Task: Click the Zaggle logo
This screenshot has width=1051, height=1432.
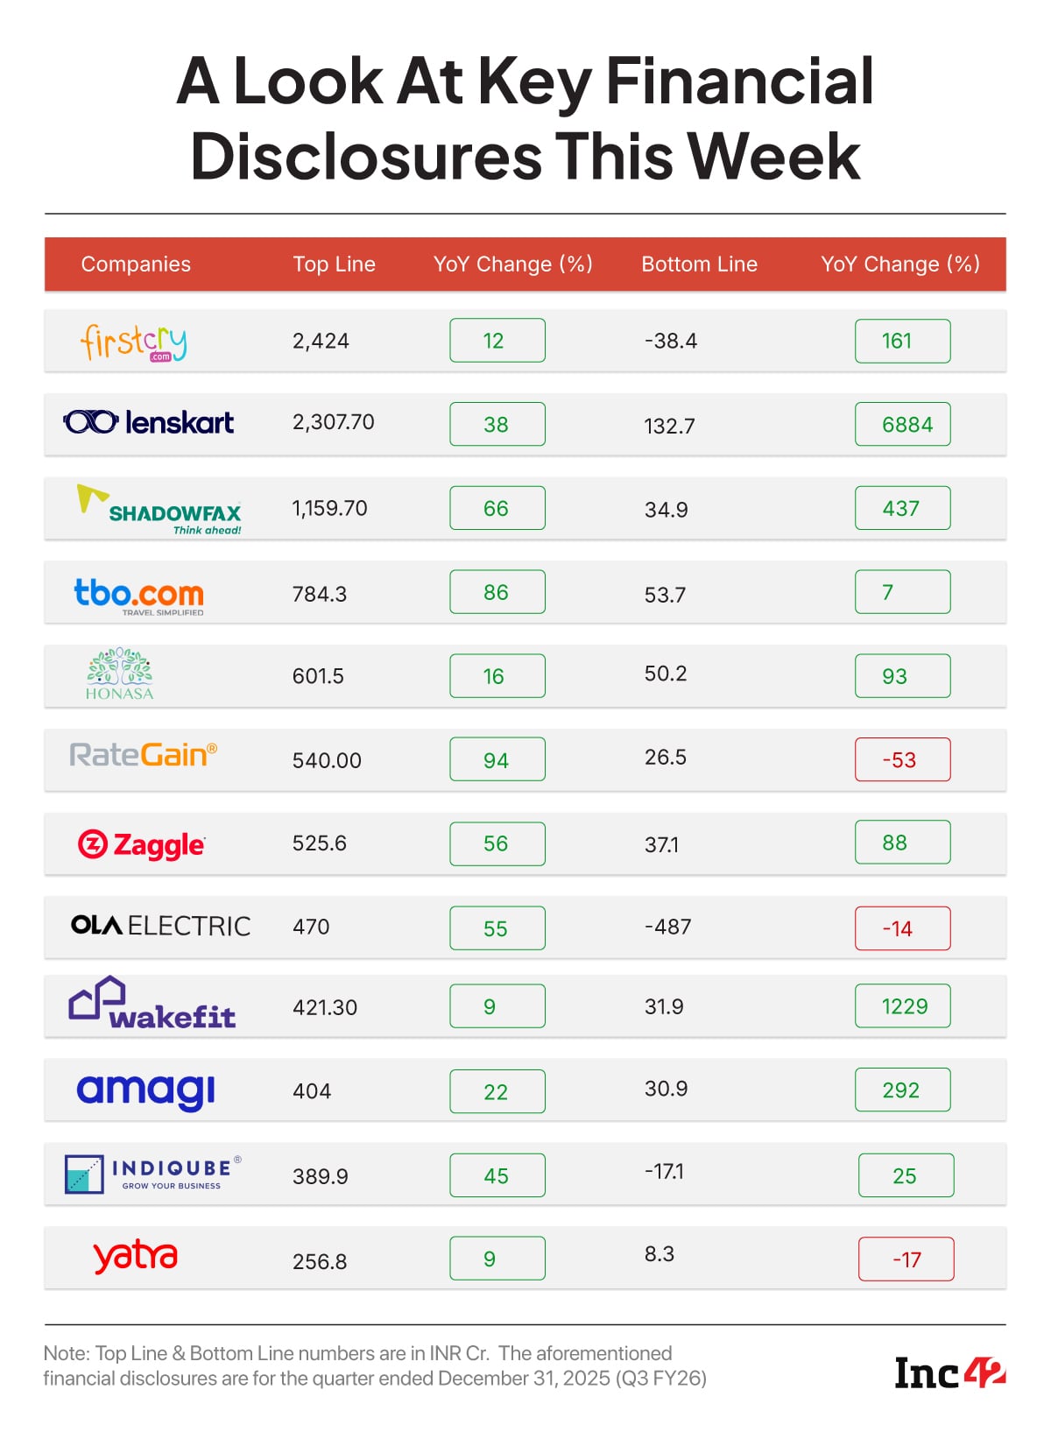Action: (x=141, y=844)
